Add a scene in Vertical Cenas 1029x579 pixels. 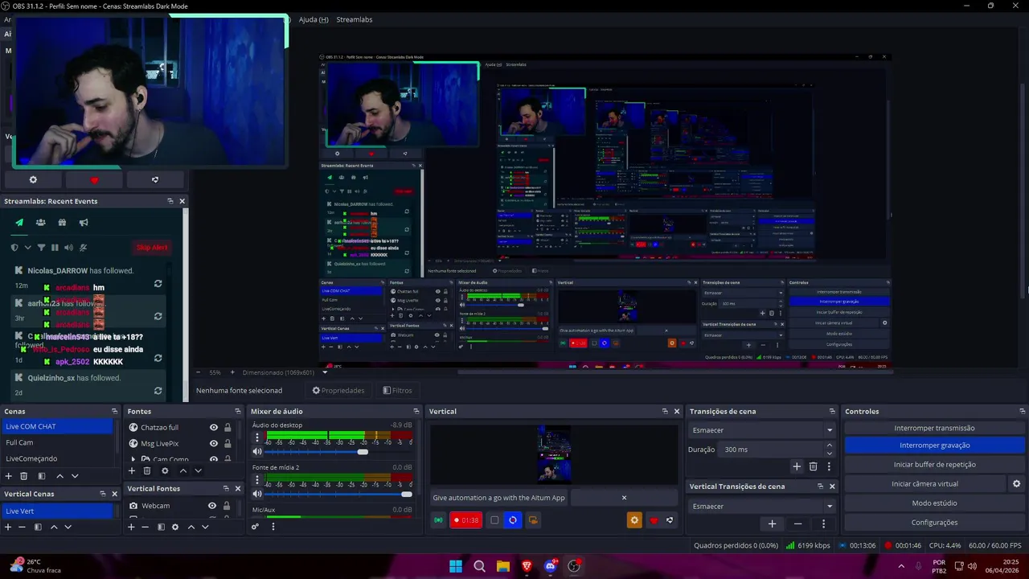[8, 527]
